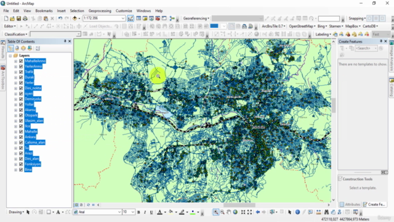
Task: Open the Customize menu
Action: 124,11
